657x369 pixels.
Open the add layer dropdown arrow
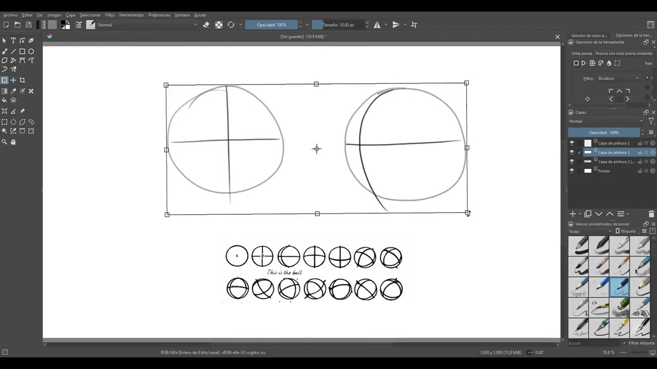coord(581,214)
